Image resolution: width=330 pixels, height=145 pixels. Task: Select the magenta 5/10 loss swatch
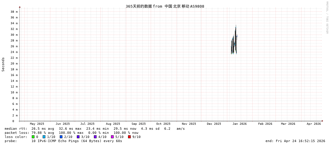[x=112, y=137]
